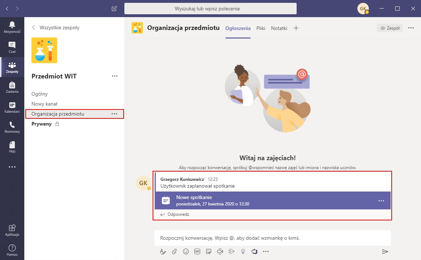Open Nowe spotkanie meeting options ellipsis
421x260 pixels.
click(381, 201)
